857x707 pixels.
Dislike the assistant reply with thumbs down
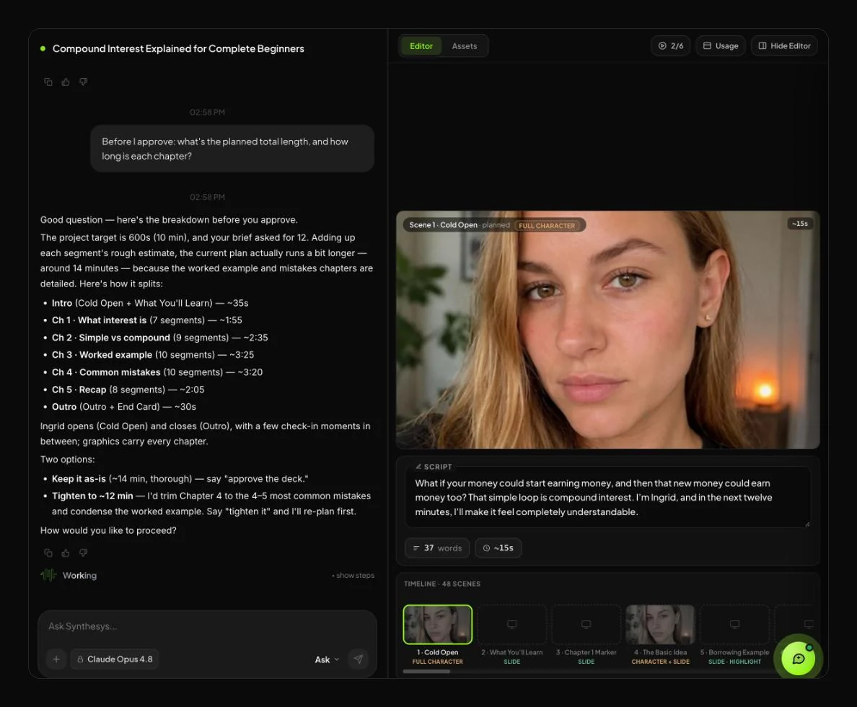83,553
